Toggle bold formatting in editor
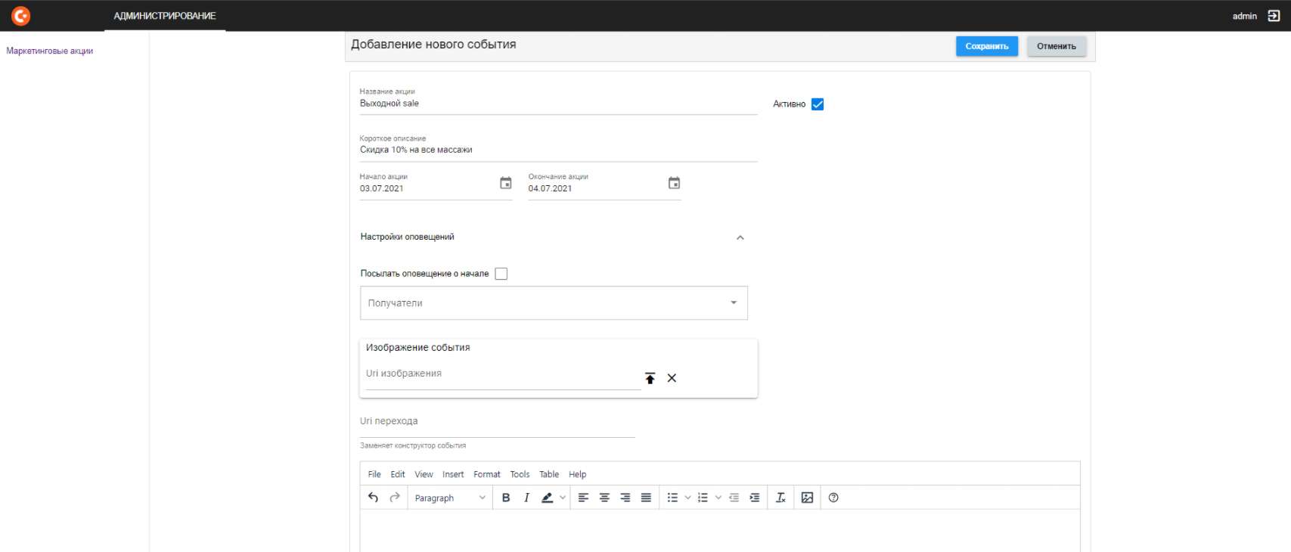Viewport: 1291px width, 552px height. tap(506, 498)
